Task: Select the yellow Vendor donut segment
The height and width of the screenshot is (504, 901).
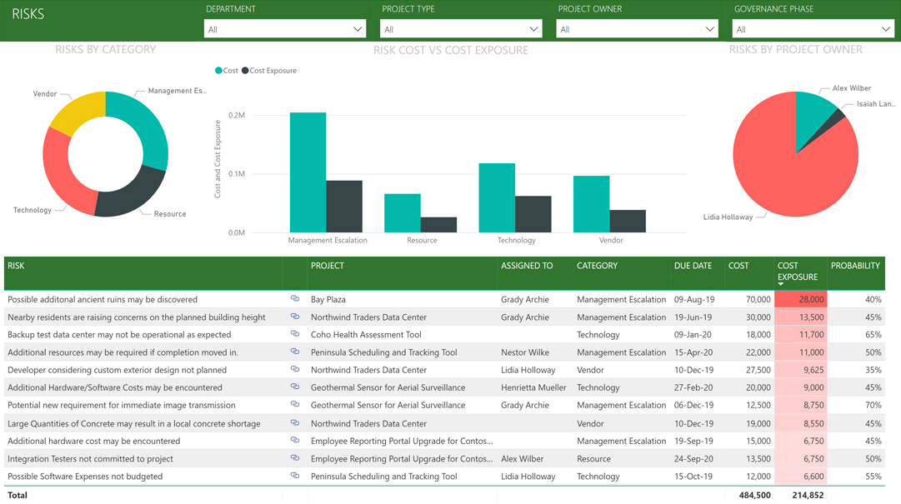Action: pos(81,111)
